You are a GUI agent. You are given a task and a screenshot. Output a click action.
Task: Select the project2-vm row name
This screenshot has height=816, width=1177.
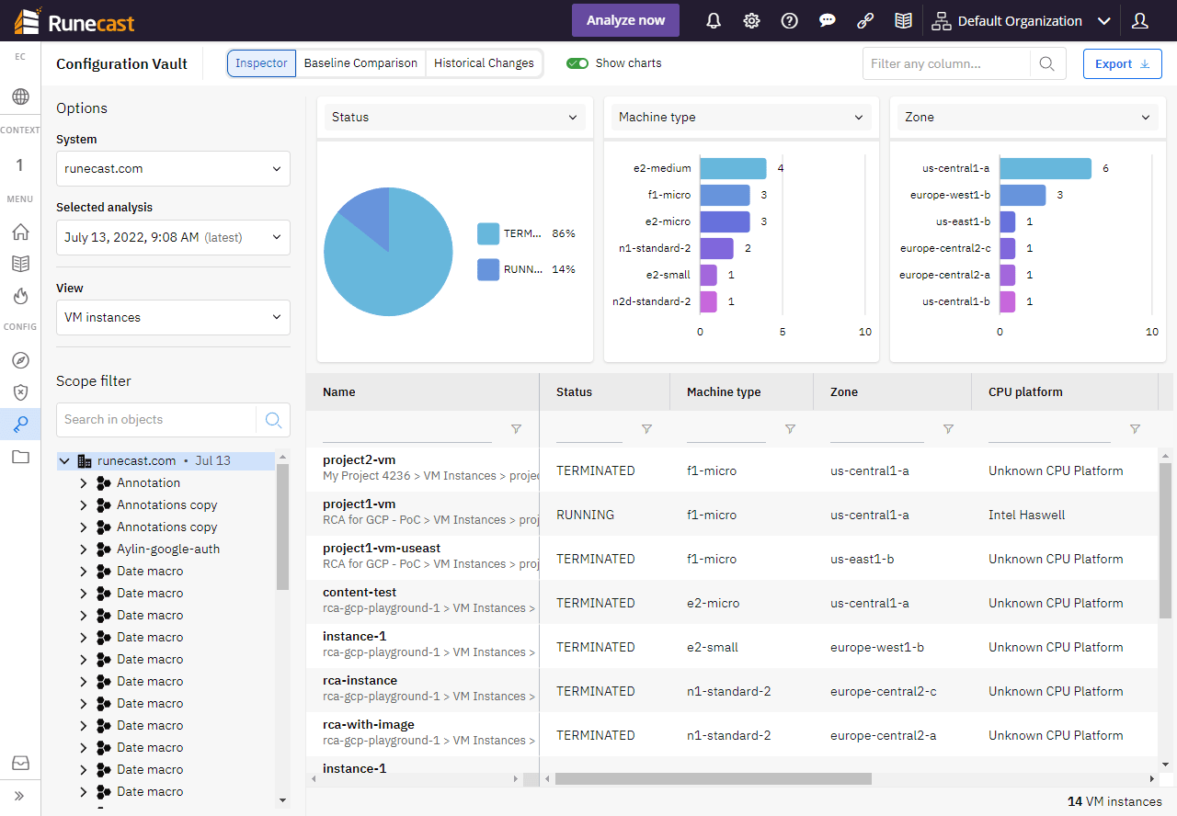click(x=360, y=459)
